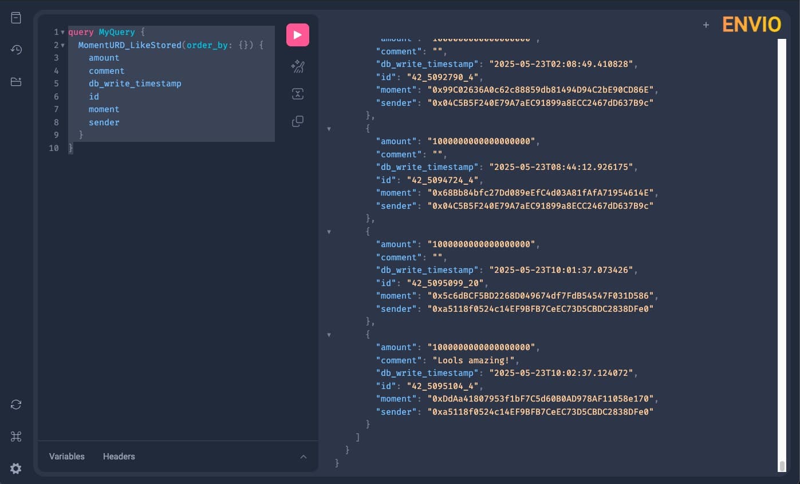Open the documentation explorer
The image size is (800, 484).
tap(15, 17)
